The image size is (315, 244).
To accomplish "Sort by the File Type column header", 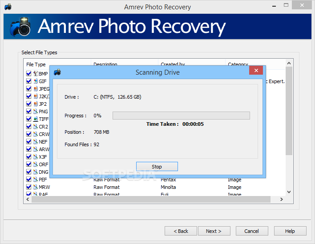I will tap(57, 64).
